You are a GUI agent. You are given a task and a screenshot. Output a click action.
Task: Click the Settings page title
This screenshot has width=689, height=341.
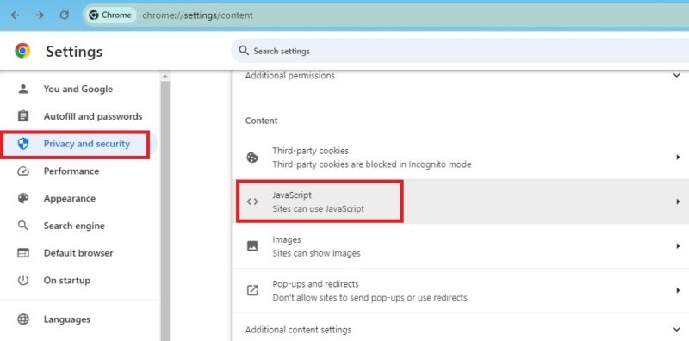tap(74, 52)
